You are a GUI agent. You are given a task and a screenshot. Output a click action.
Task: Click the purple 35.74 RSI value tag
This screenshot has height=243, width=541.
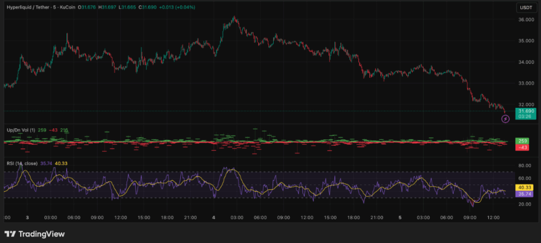click(525, 194)
